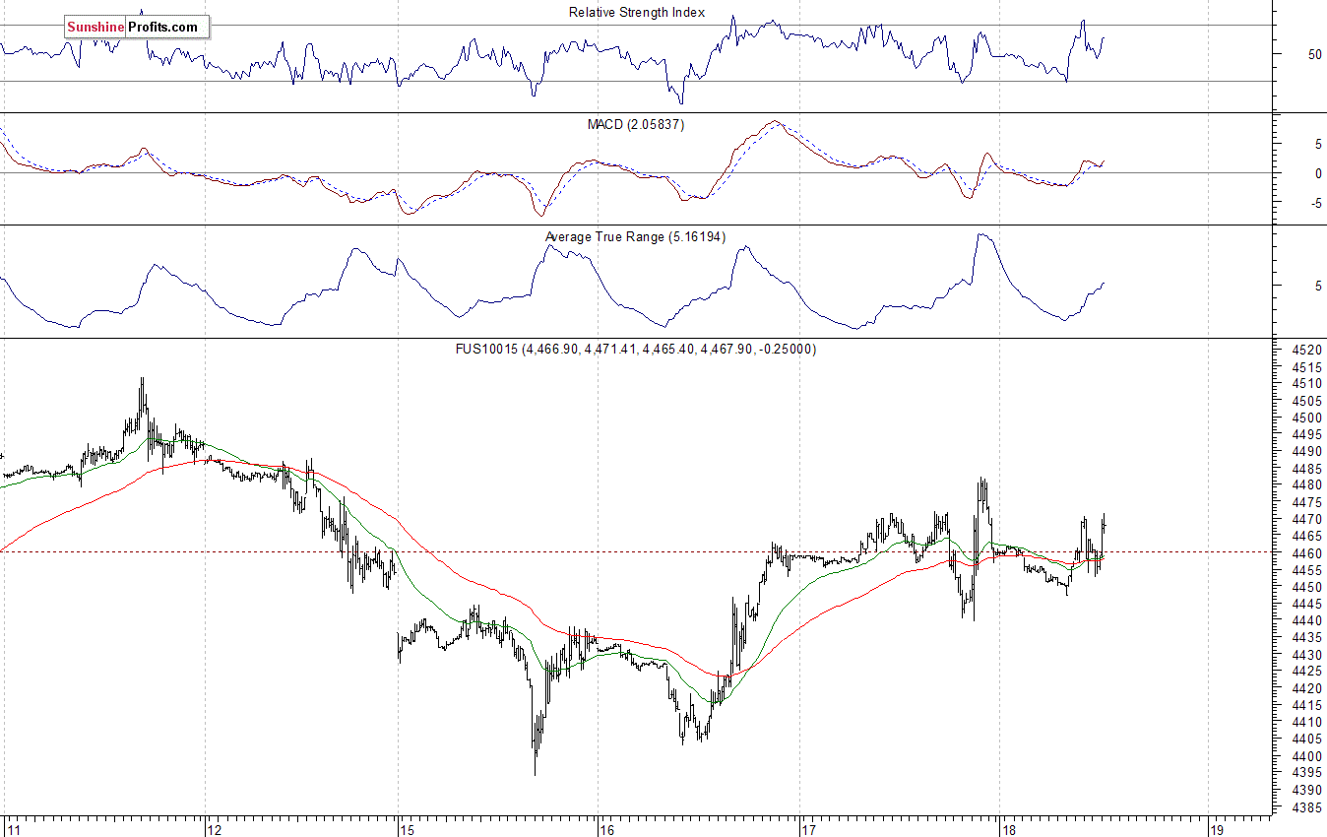The height and width of the screenshot is (837, 1327).
Task: Click the date label 11 on time axis
Action: 15,829
